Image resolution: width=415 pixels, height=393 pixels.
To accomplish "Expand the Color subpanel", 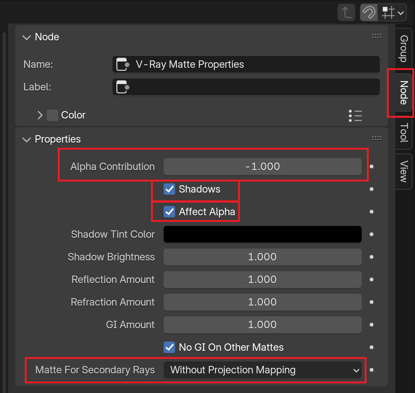I will click(x=40, y=115).
